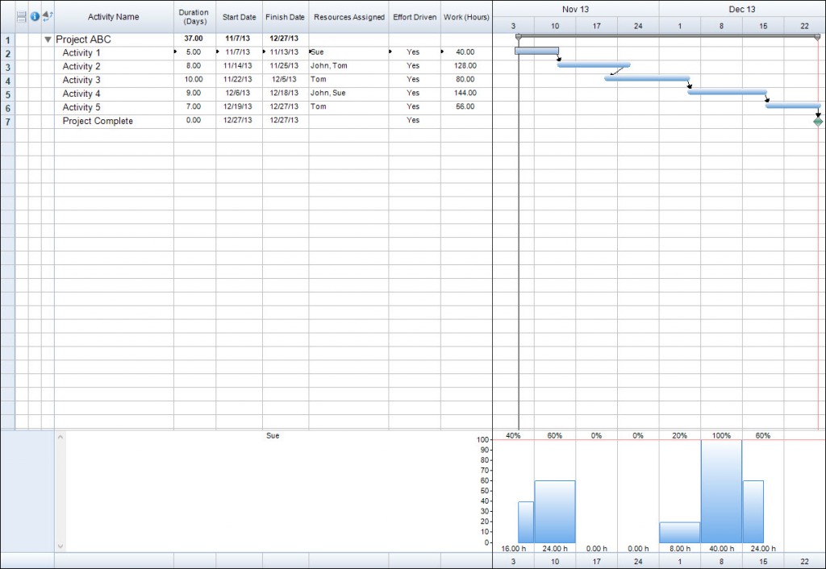
Task: Click the indicator arrow in Activity 1 Work cell
Action: pos(441,52)
